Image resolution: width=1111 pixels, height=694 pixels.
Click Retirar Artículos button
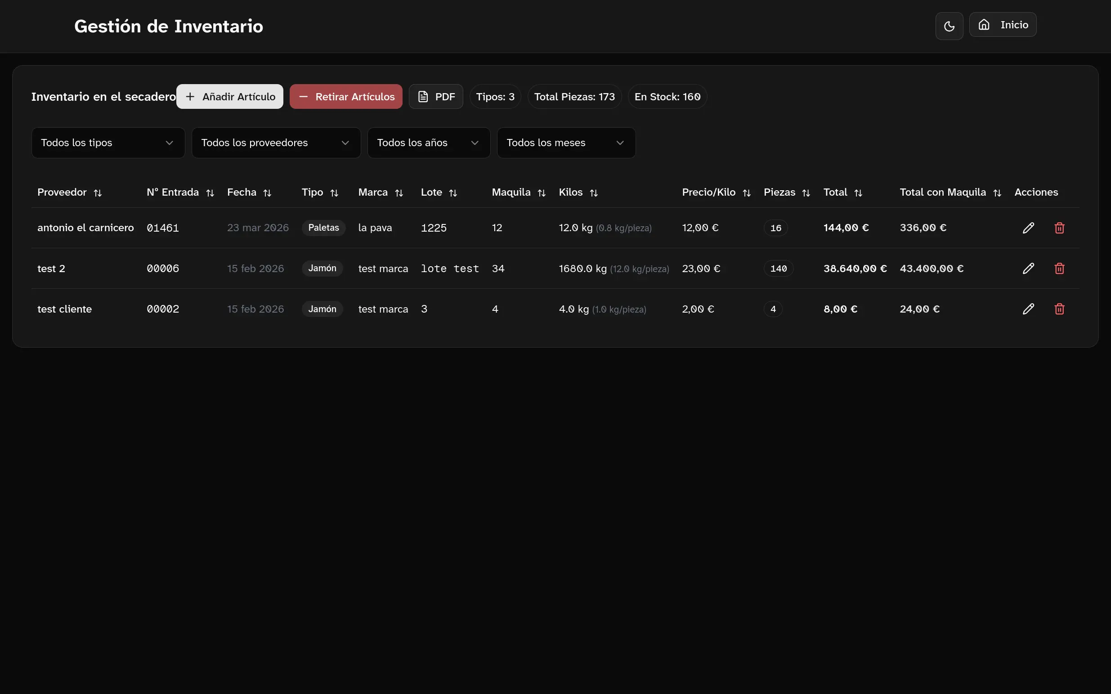pos(345,96)
